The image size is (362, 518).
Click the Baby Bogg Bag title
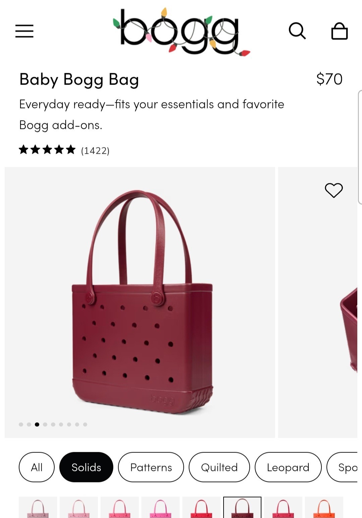(78, 80)
